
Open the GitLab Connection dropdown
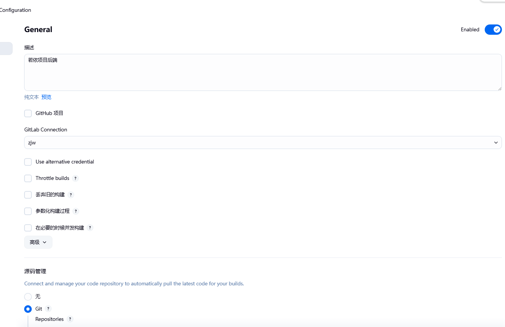click(263, 142)
